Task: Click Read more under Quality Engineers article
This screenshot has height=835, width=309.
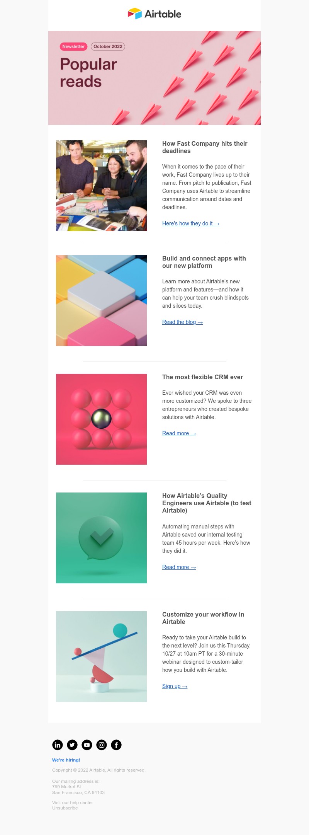Action: tap(179, 567)
